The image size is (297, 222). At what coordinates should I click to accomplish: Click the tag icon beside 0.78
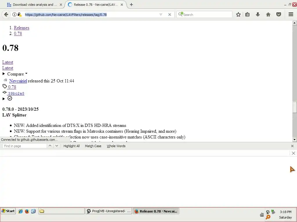click(5, 86)
